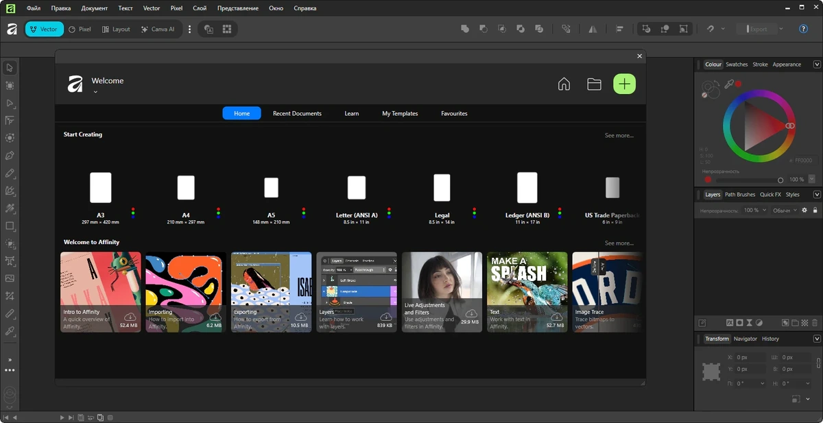Switch to the Pixel persona

[x=80, y=29]
